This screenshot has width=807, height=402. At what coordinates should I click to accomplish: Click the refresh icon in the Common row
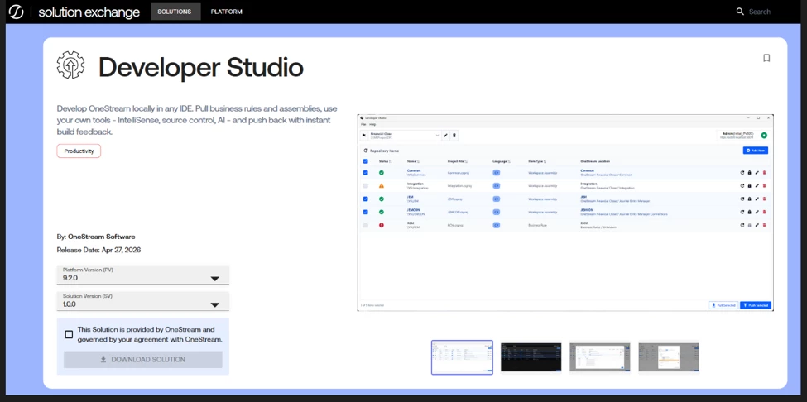[742, 173]
